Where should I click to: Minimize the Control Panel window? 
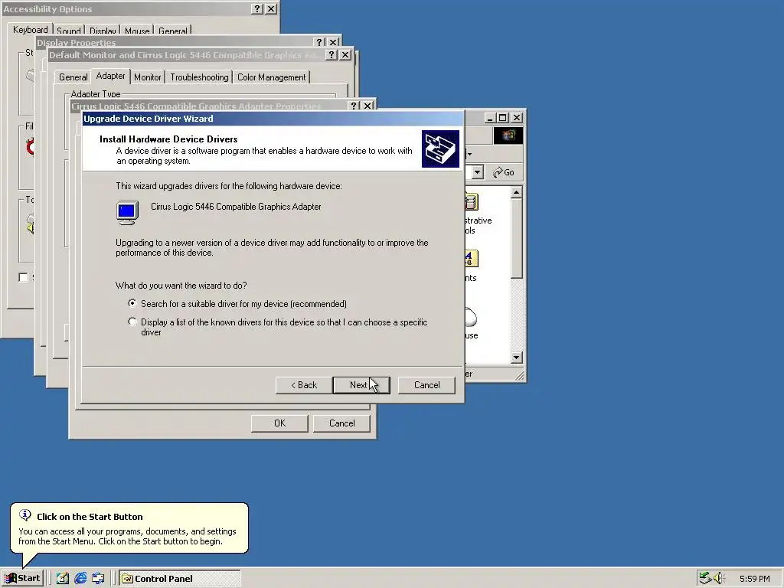(490, 117)
